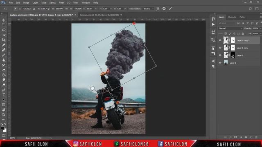Screen dimensions: 262x147
Task: Cancel the transform
Action: (164, 9)
